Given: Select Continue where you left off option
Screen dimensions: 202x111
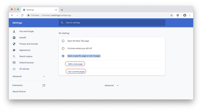Looking at the screenshot, I should coord(63,48).
